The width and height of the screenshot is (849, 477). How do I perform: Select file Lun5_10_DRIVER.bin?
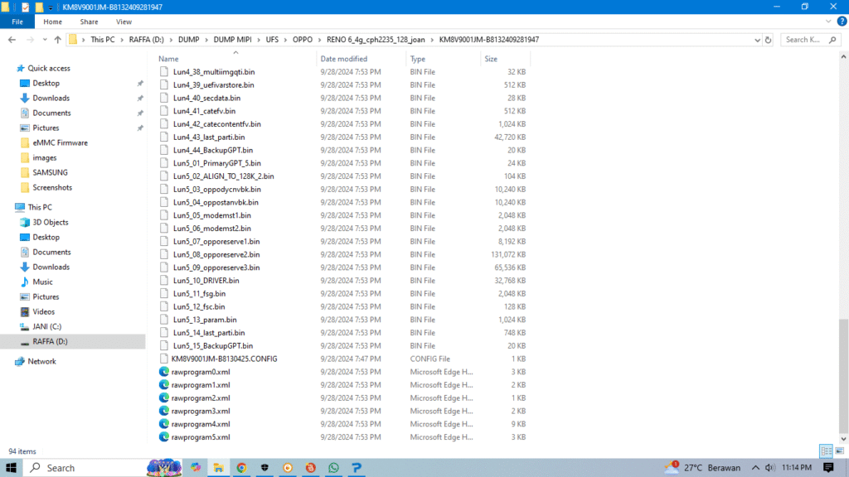206,281
